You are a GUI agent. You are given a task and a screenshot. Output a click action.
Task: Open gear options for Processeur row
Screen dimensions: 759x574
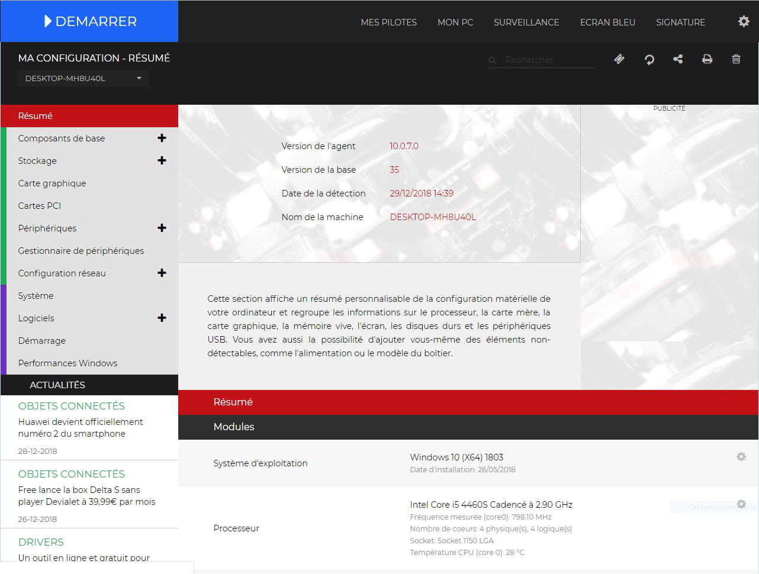(x=741, y=504)
